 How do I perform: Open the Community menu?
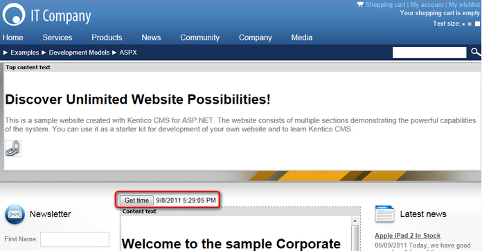coord(200,37)
